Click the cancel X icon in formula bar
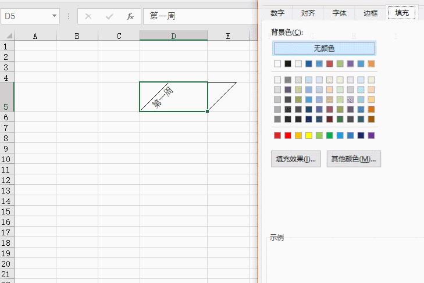The width and height of the screenshot is (424, 283). click(x=88, y=16)
